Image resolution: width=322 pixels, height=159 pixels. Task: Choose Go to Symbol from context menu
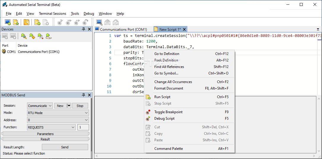pyautogui.click(x=190, y=73)
